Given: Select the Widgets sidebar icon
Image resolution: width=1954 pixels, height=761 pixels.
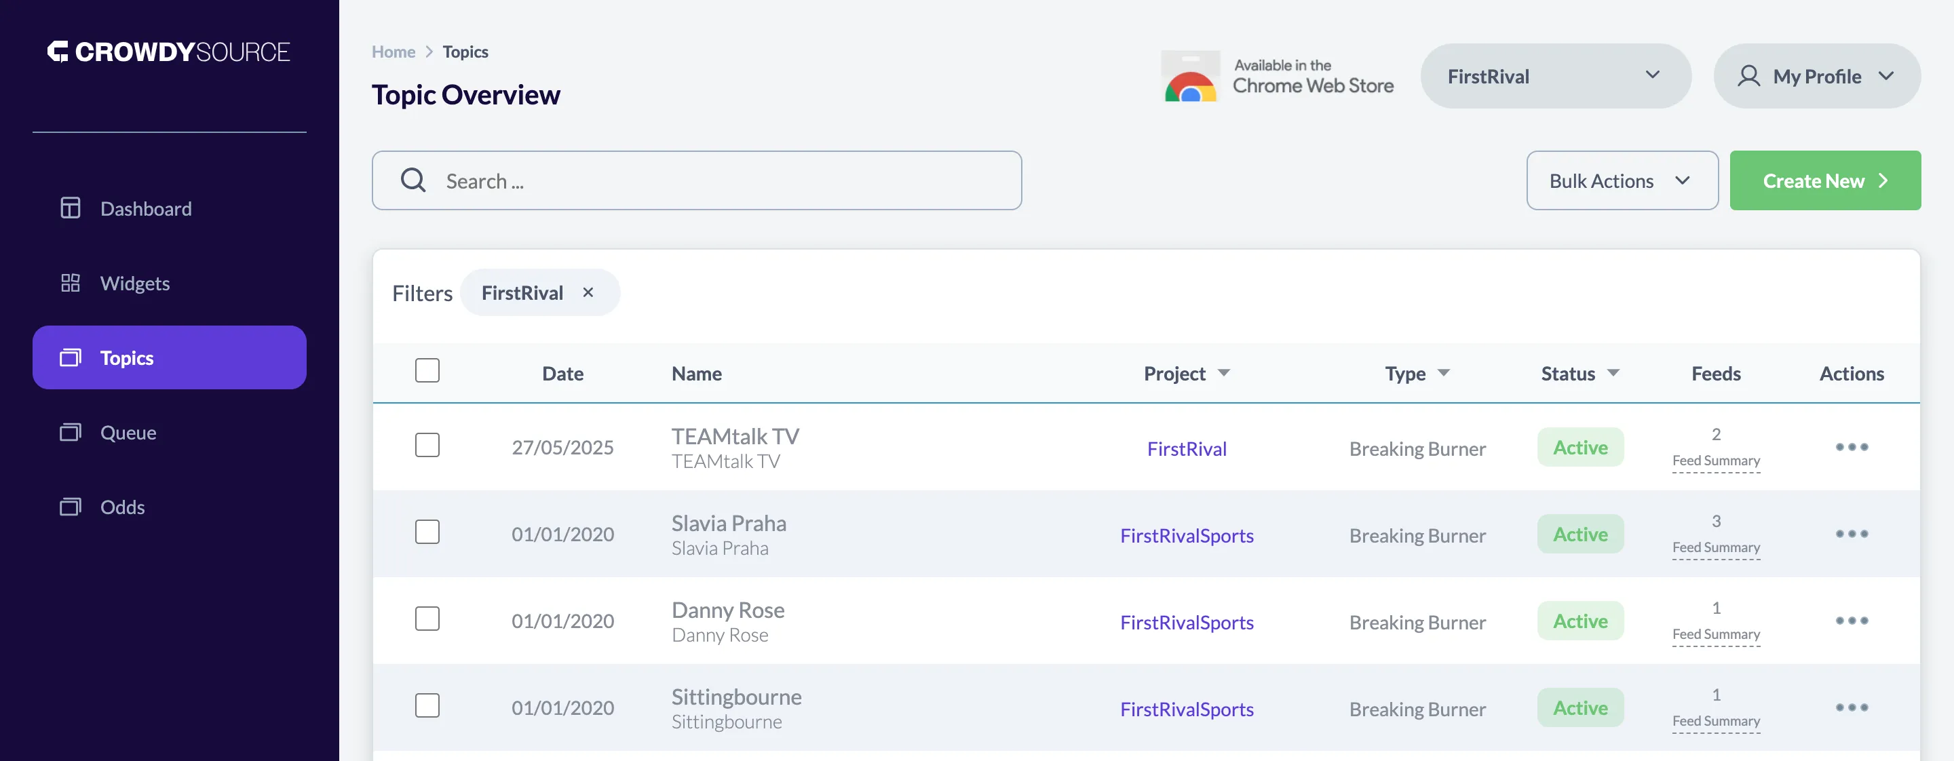Looking at the screenshot, I should pos(71,283).
